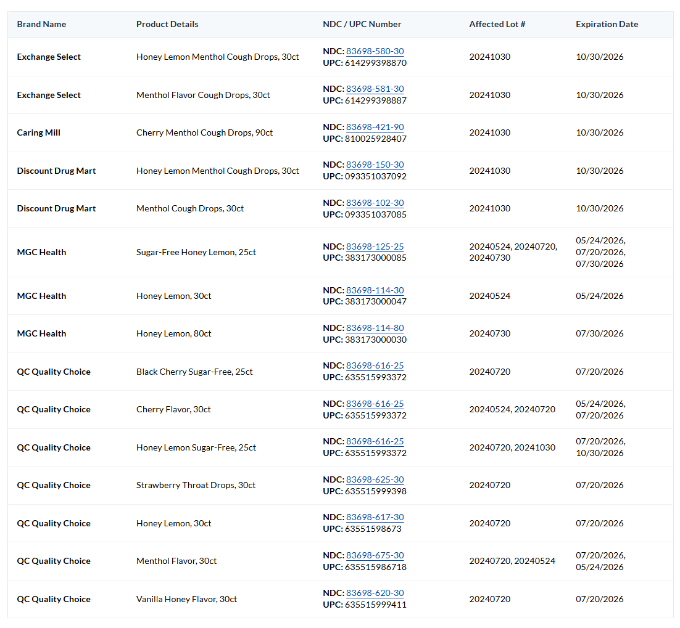Screen dimensions: 680x628
Task: Open NDC link 83698-580-30
Action: click(x=375, y=51)
